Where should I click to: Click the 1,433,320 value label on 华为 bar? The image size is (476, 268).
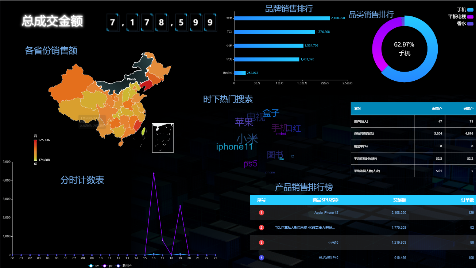coord(307,59)
